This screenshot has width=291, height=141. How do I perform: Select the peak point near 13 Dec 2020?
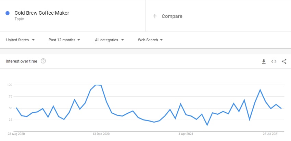pyautogui.click(x=98, y=85)
